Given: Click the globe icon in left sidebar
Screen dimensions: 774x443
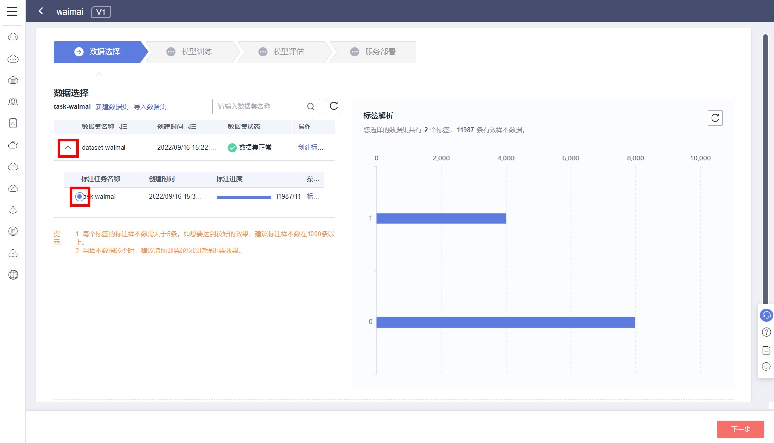Looking at the screenshot, I should click(13, 275).
